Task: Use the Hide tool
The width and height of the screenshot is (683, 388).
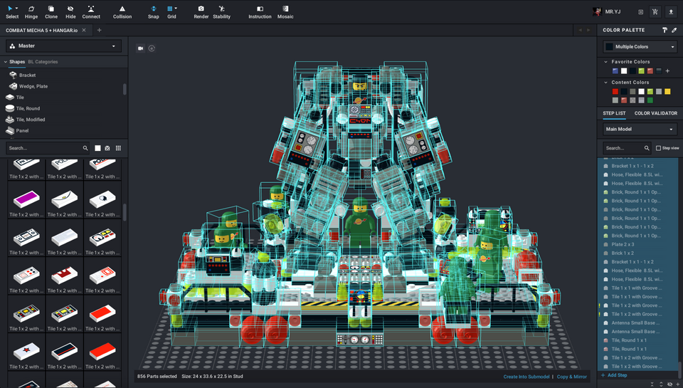Action: tap(70, 12)
